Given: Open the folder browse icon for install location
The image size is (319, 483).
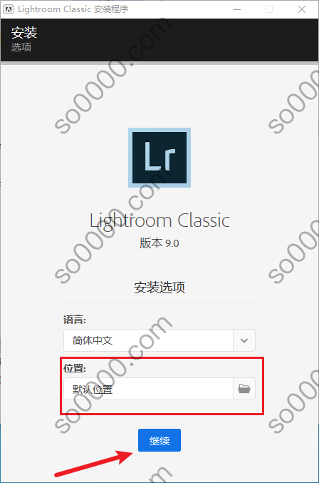Looking at the screenshot, I should (x=244, y=389).
